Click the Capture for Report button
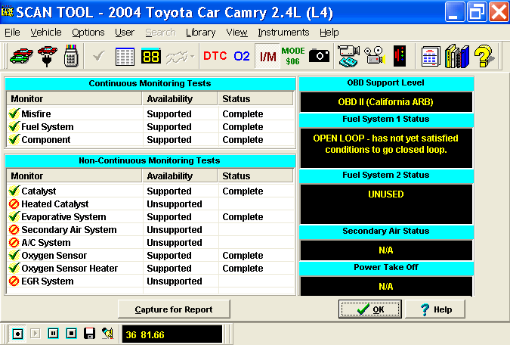The width and height of the screenshot is (510, 345). (x=174, y=309)
